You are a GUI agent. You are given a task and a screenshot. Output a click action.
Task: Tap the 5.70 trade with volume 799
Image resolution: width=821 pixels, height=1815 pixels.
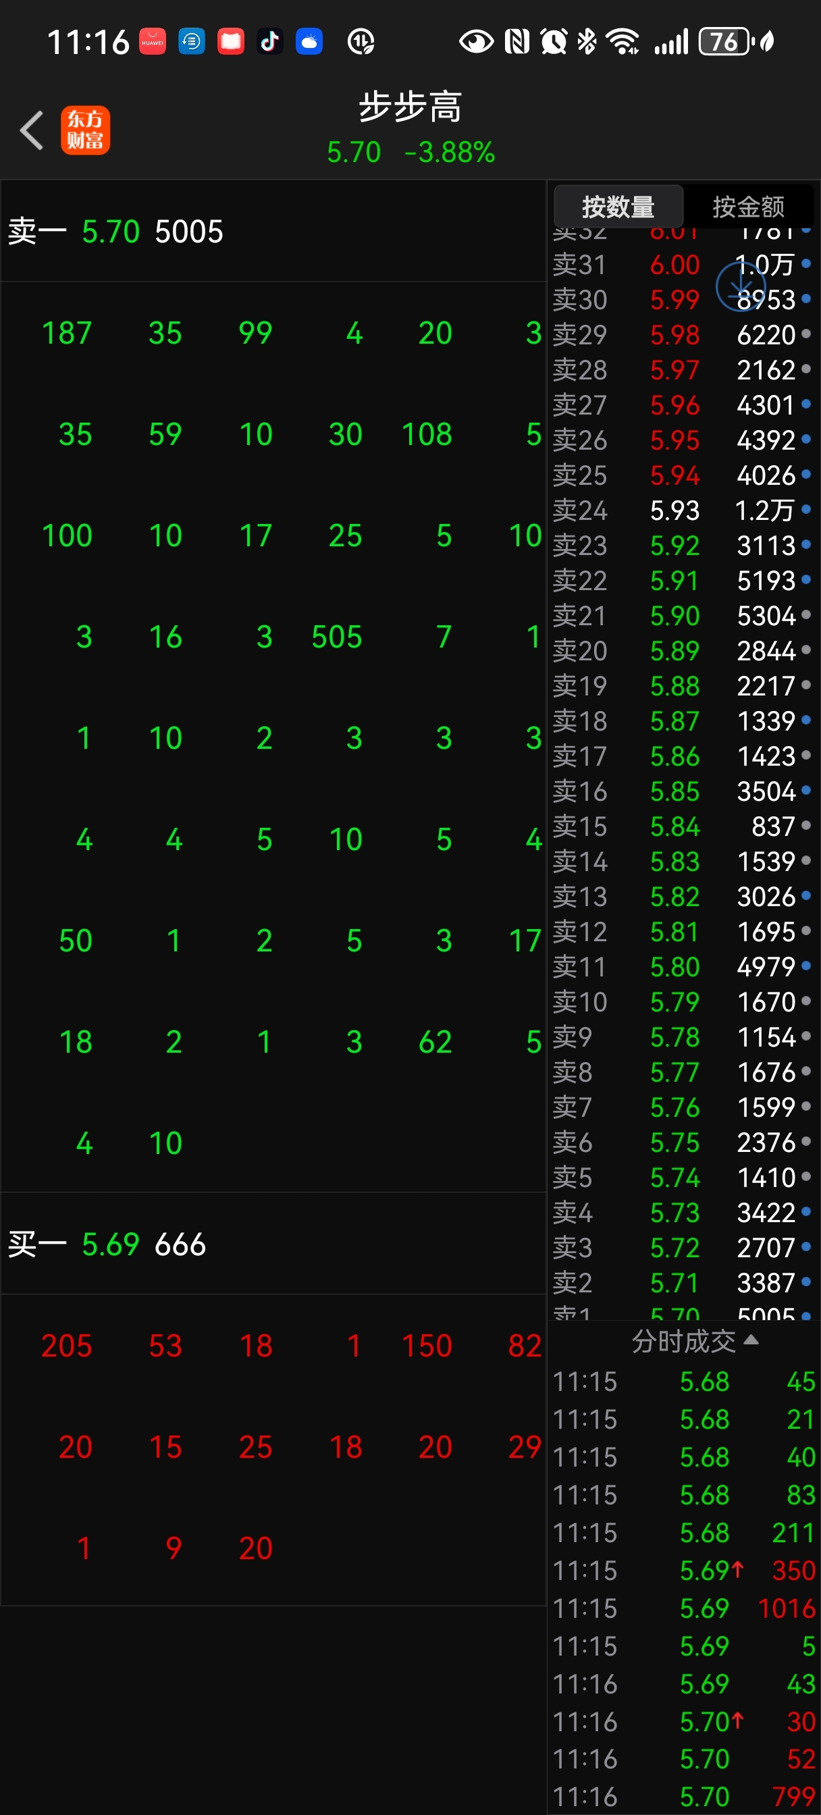coord(683,1797)
